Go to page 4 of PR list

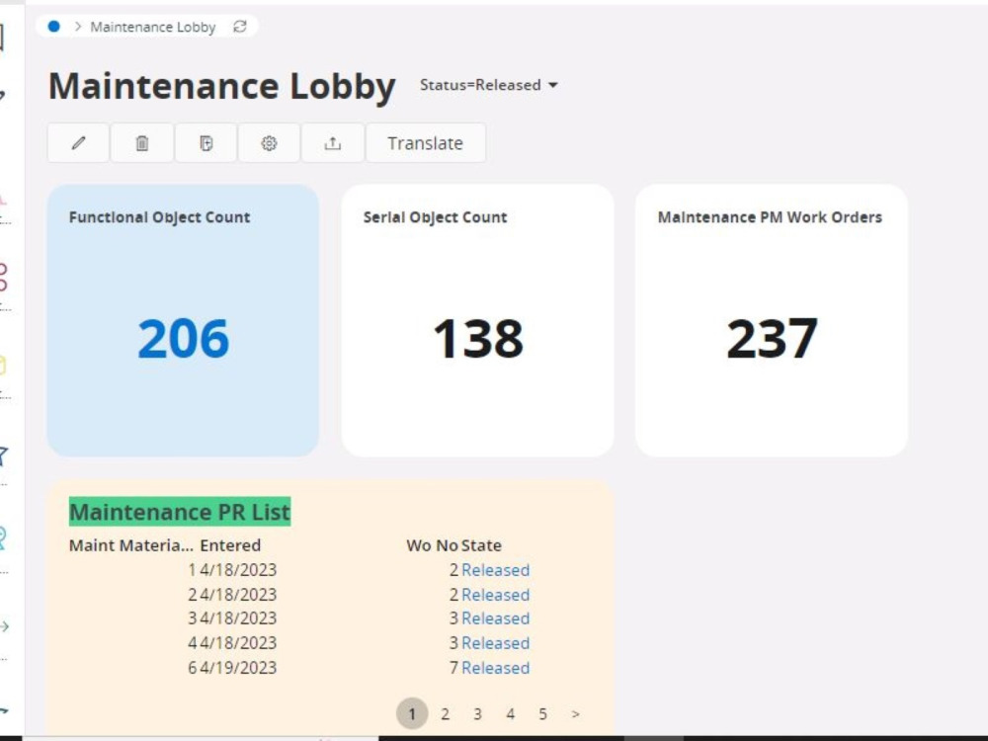point(511,714)
